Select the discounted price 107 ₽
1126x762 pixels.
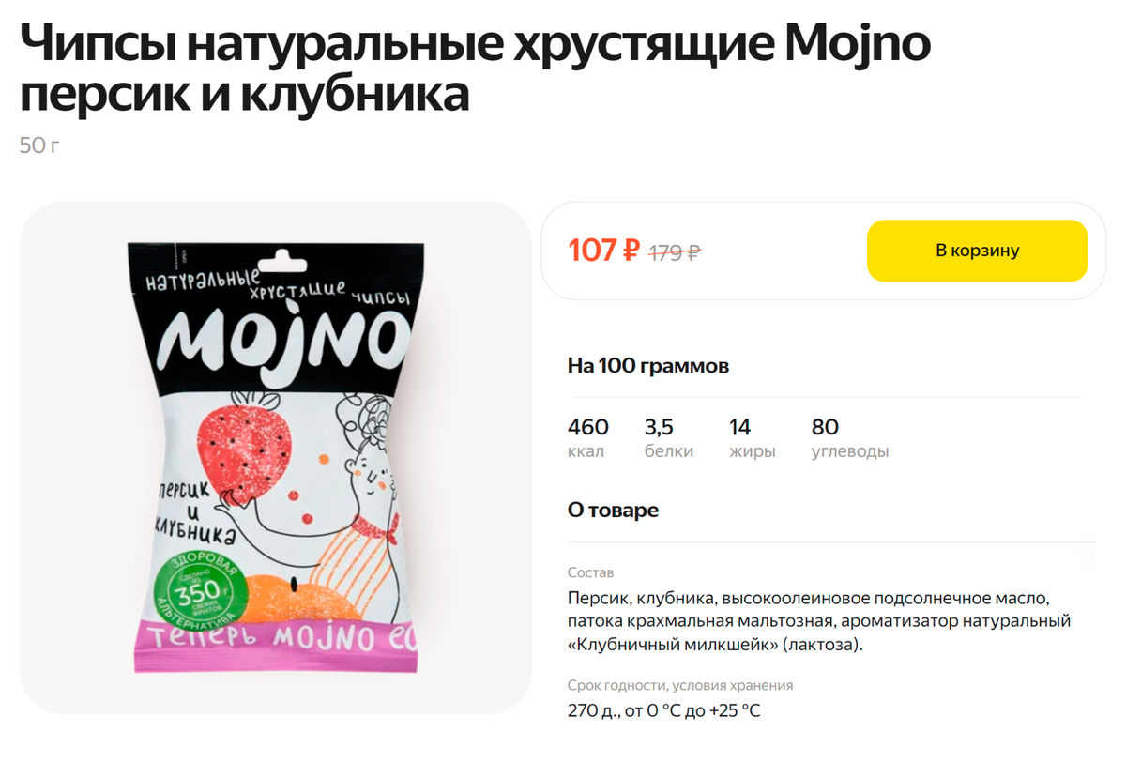(604, 251)
